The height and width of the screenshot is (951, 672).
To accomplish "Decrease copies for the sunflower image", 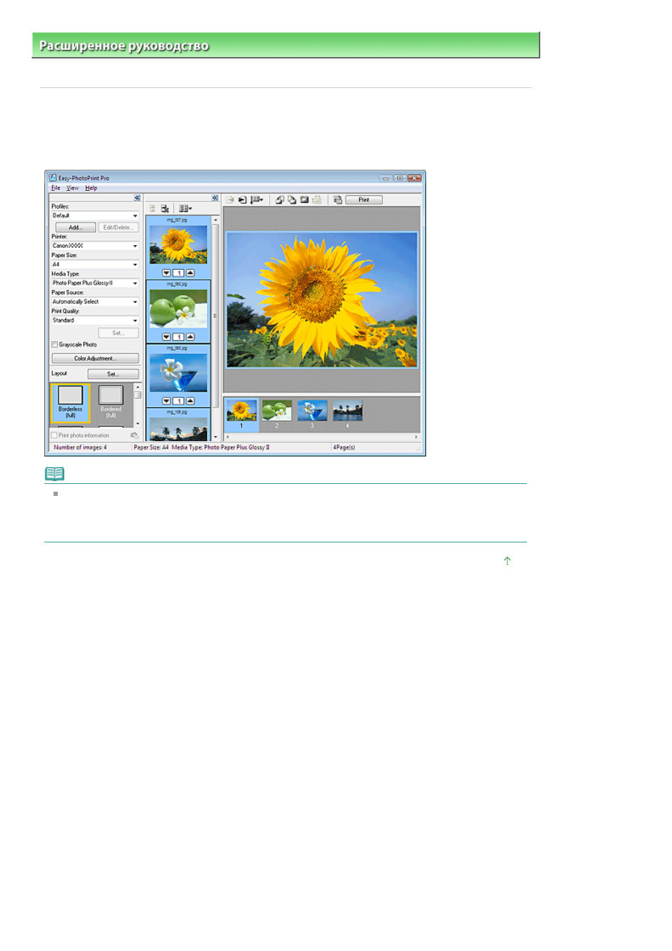I will [x=166, y=273].
